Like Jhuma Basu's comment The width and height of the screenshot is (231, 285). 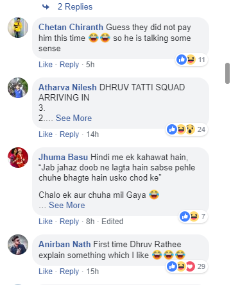[x=46, y=222]
